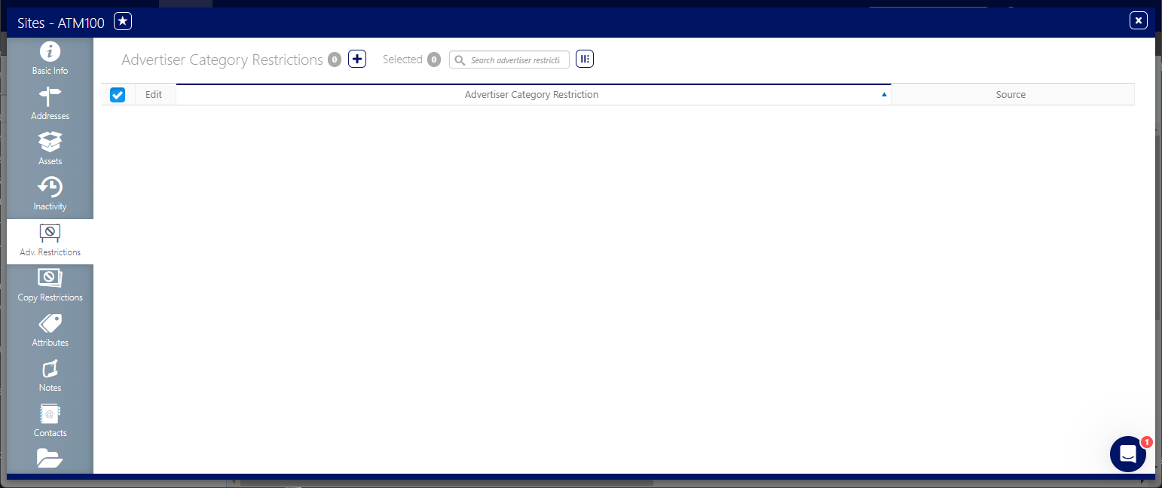Click the Advertiser Category Restrictions heading
The image size is (1162, 488).
[222, 59]
